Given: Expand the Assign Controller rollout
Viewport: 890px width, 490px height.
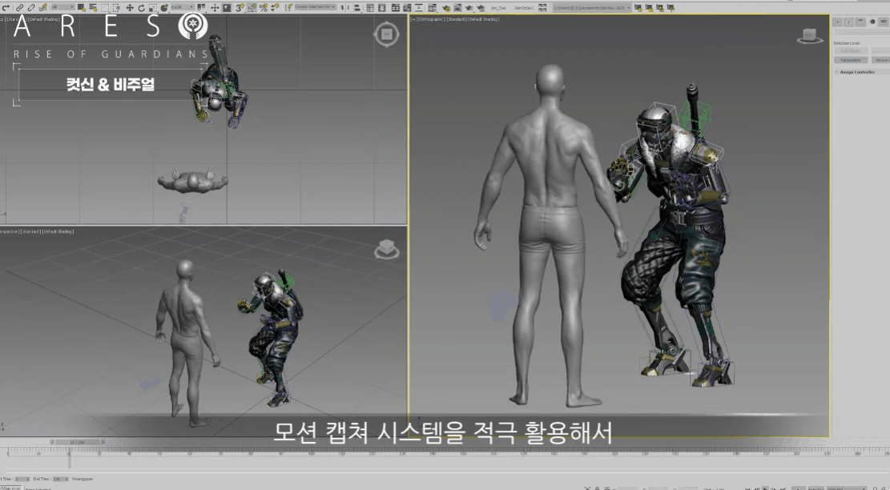Looking at the screenshot, I should coord(857,72).
